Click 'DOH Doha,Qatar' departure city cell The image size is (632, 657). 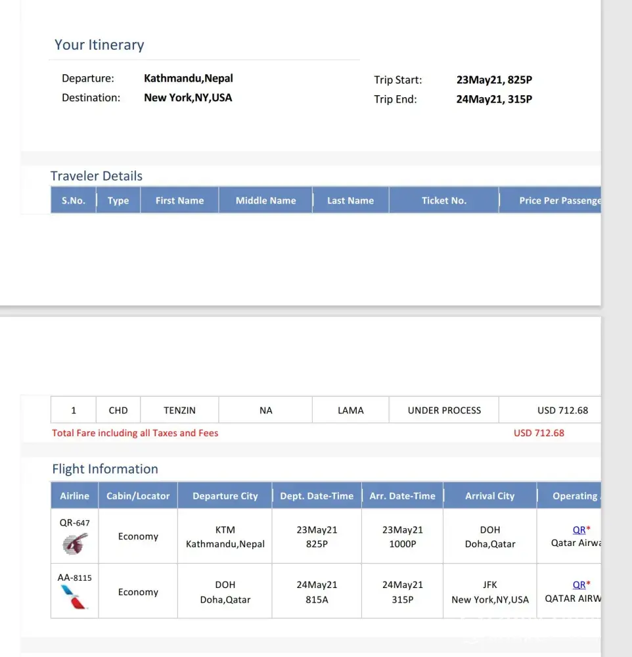pos(225,592)
